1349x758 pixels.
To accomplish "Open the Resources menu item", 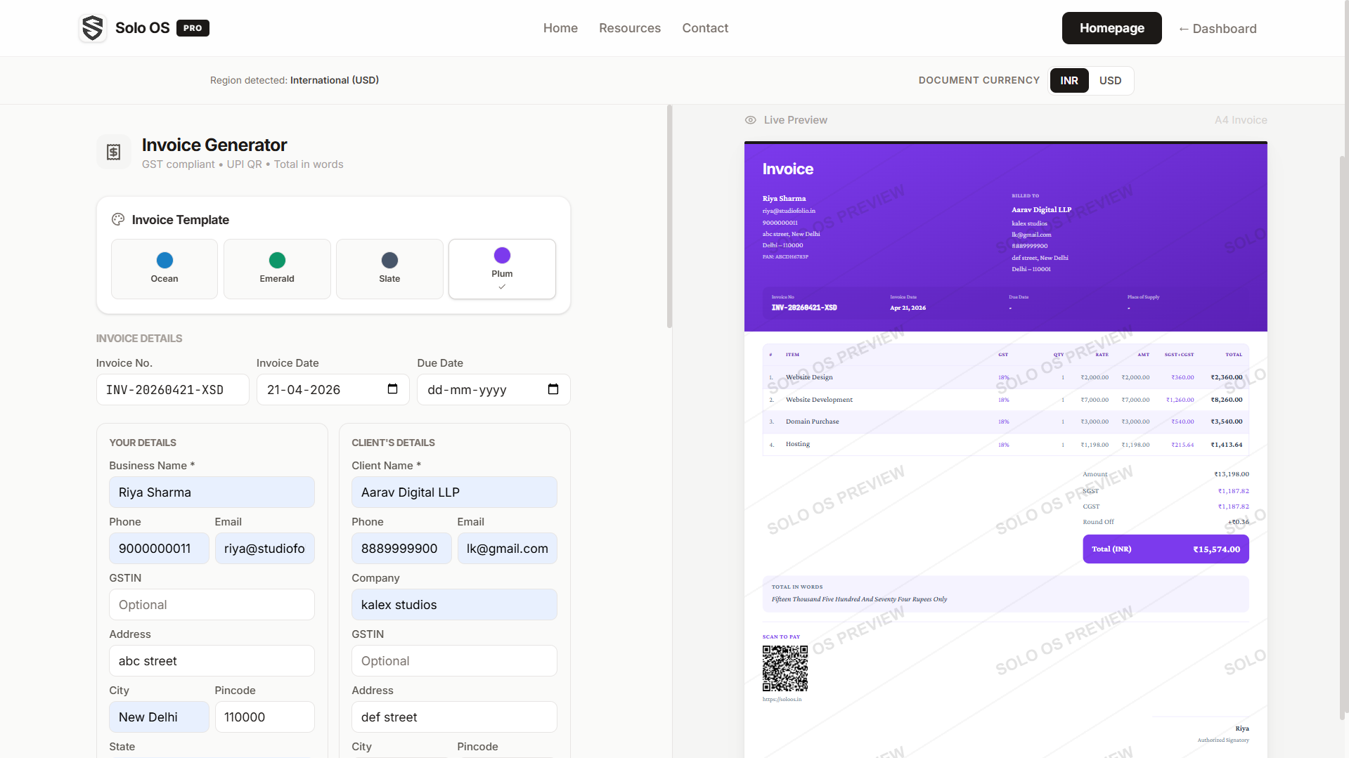I will click(x=629, y=28).
